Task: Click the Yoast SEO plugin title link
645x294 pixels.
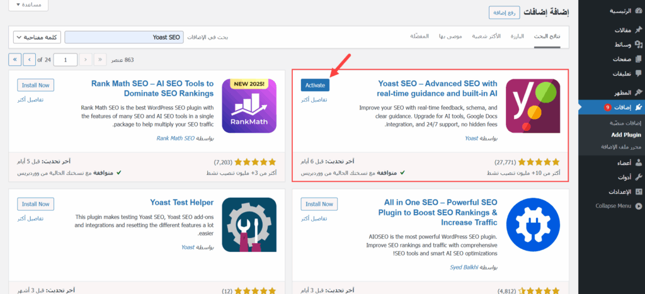Action: tap(438, 88)
